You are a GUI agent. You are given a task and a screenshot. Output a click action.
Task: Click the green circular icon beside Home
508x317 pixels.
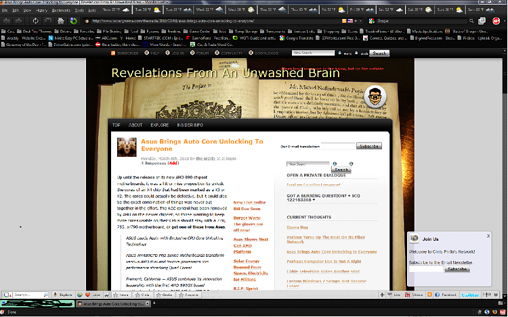click(x=74, y=21)
